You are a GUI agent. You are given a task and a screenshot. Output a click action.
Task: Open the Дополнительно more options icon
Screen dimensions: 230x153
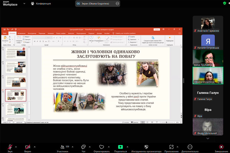[x=190, y=147]
